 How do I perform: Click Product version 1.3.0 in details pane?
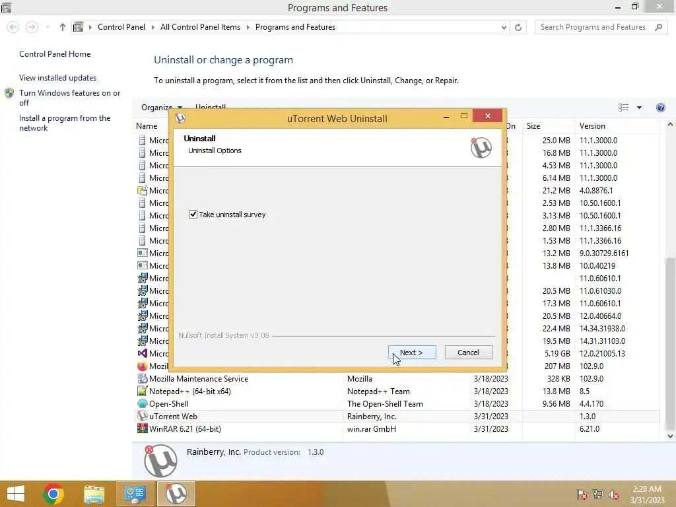(x=284, y=452)
